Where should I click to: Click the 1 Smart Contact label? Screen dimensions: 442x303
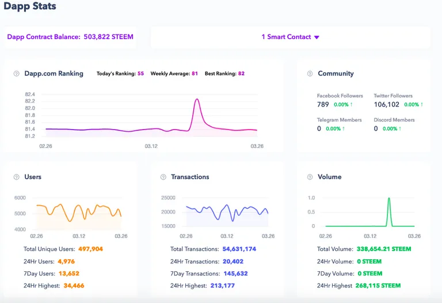[x=286, y=37]
